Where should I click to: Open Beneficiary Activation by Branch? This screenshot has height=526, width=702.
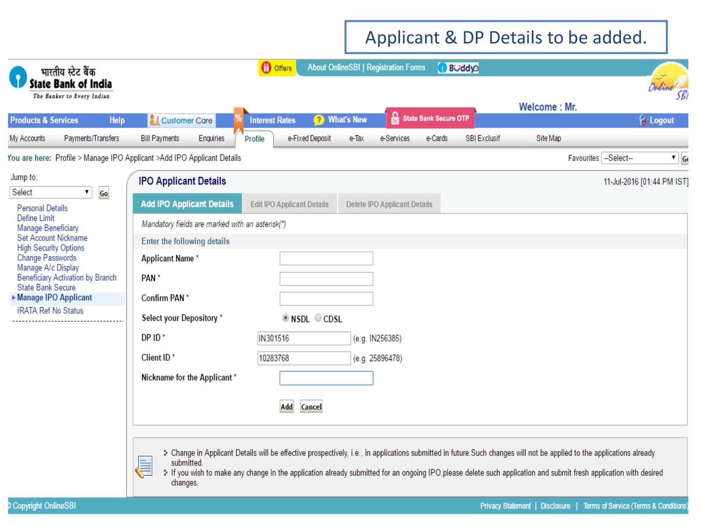point(67,278)
